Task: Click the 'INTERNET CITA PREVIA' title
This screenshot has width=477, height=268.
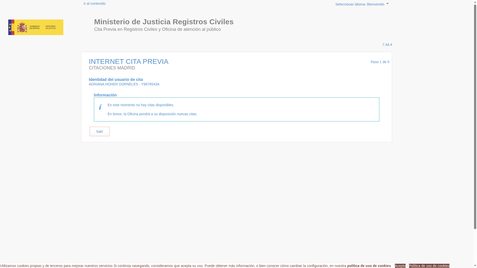Action: (129, 62)
